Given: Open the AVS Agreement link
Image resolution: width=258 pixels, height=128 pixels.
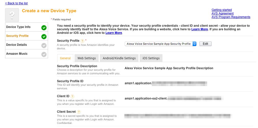Looking at the screenshot, I should [x=222, y=13].
